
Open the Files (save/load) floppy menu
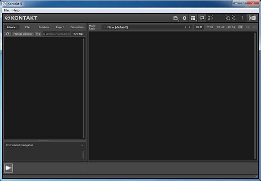[x=175, y=18]
